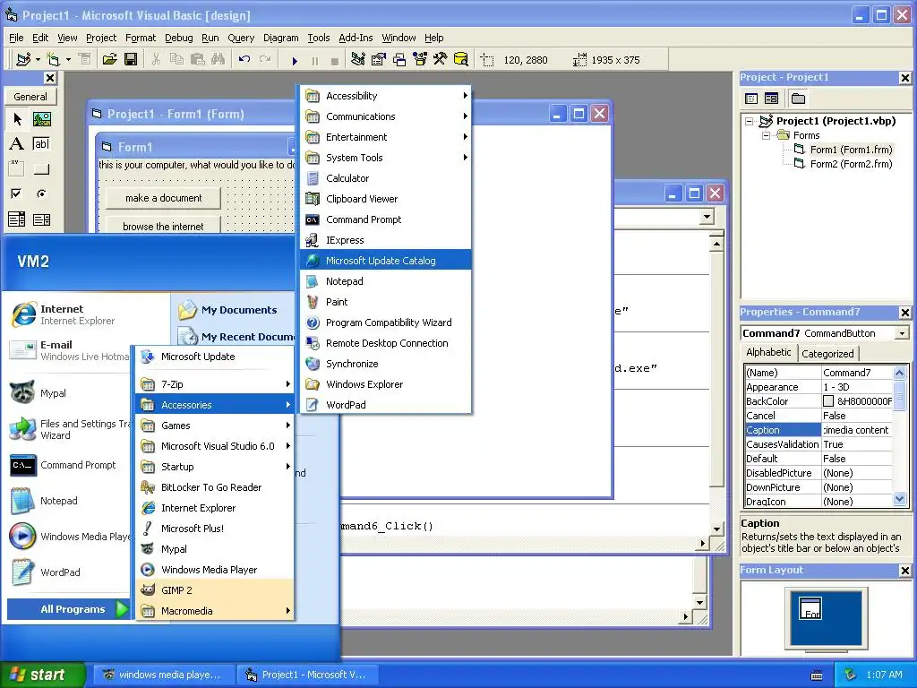Click View Object in the Project panel

(x=771, y=99)
